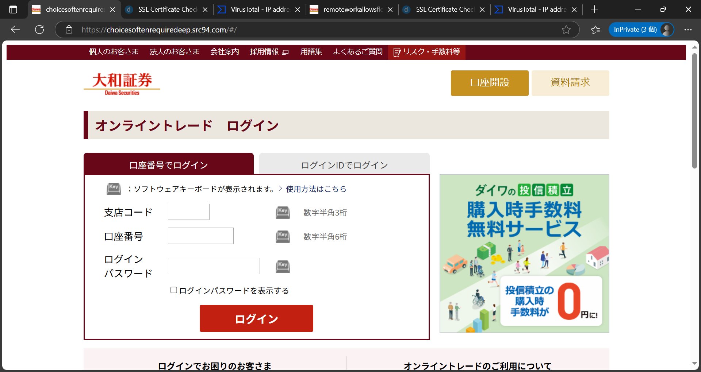Switch to remoteworkallowsfle tab
701x372 pixels.
pyautogui.click(x=352, y=9)
